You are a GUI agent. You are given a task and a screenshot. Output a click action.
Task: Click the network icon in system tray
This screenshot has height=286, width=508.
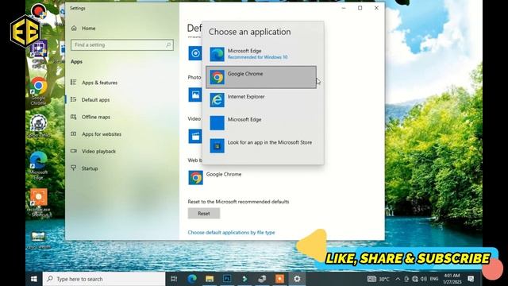tap(415, 279)
